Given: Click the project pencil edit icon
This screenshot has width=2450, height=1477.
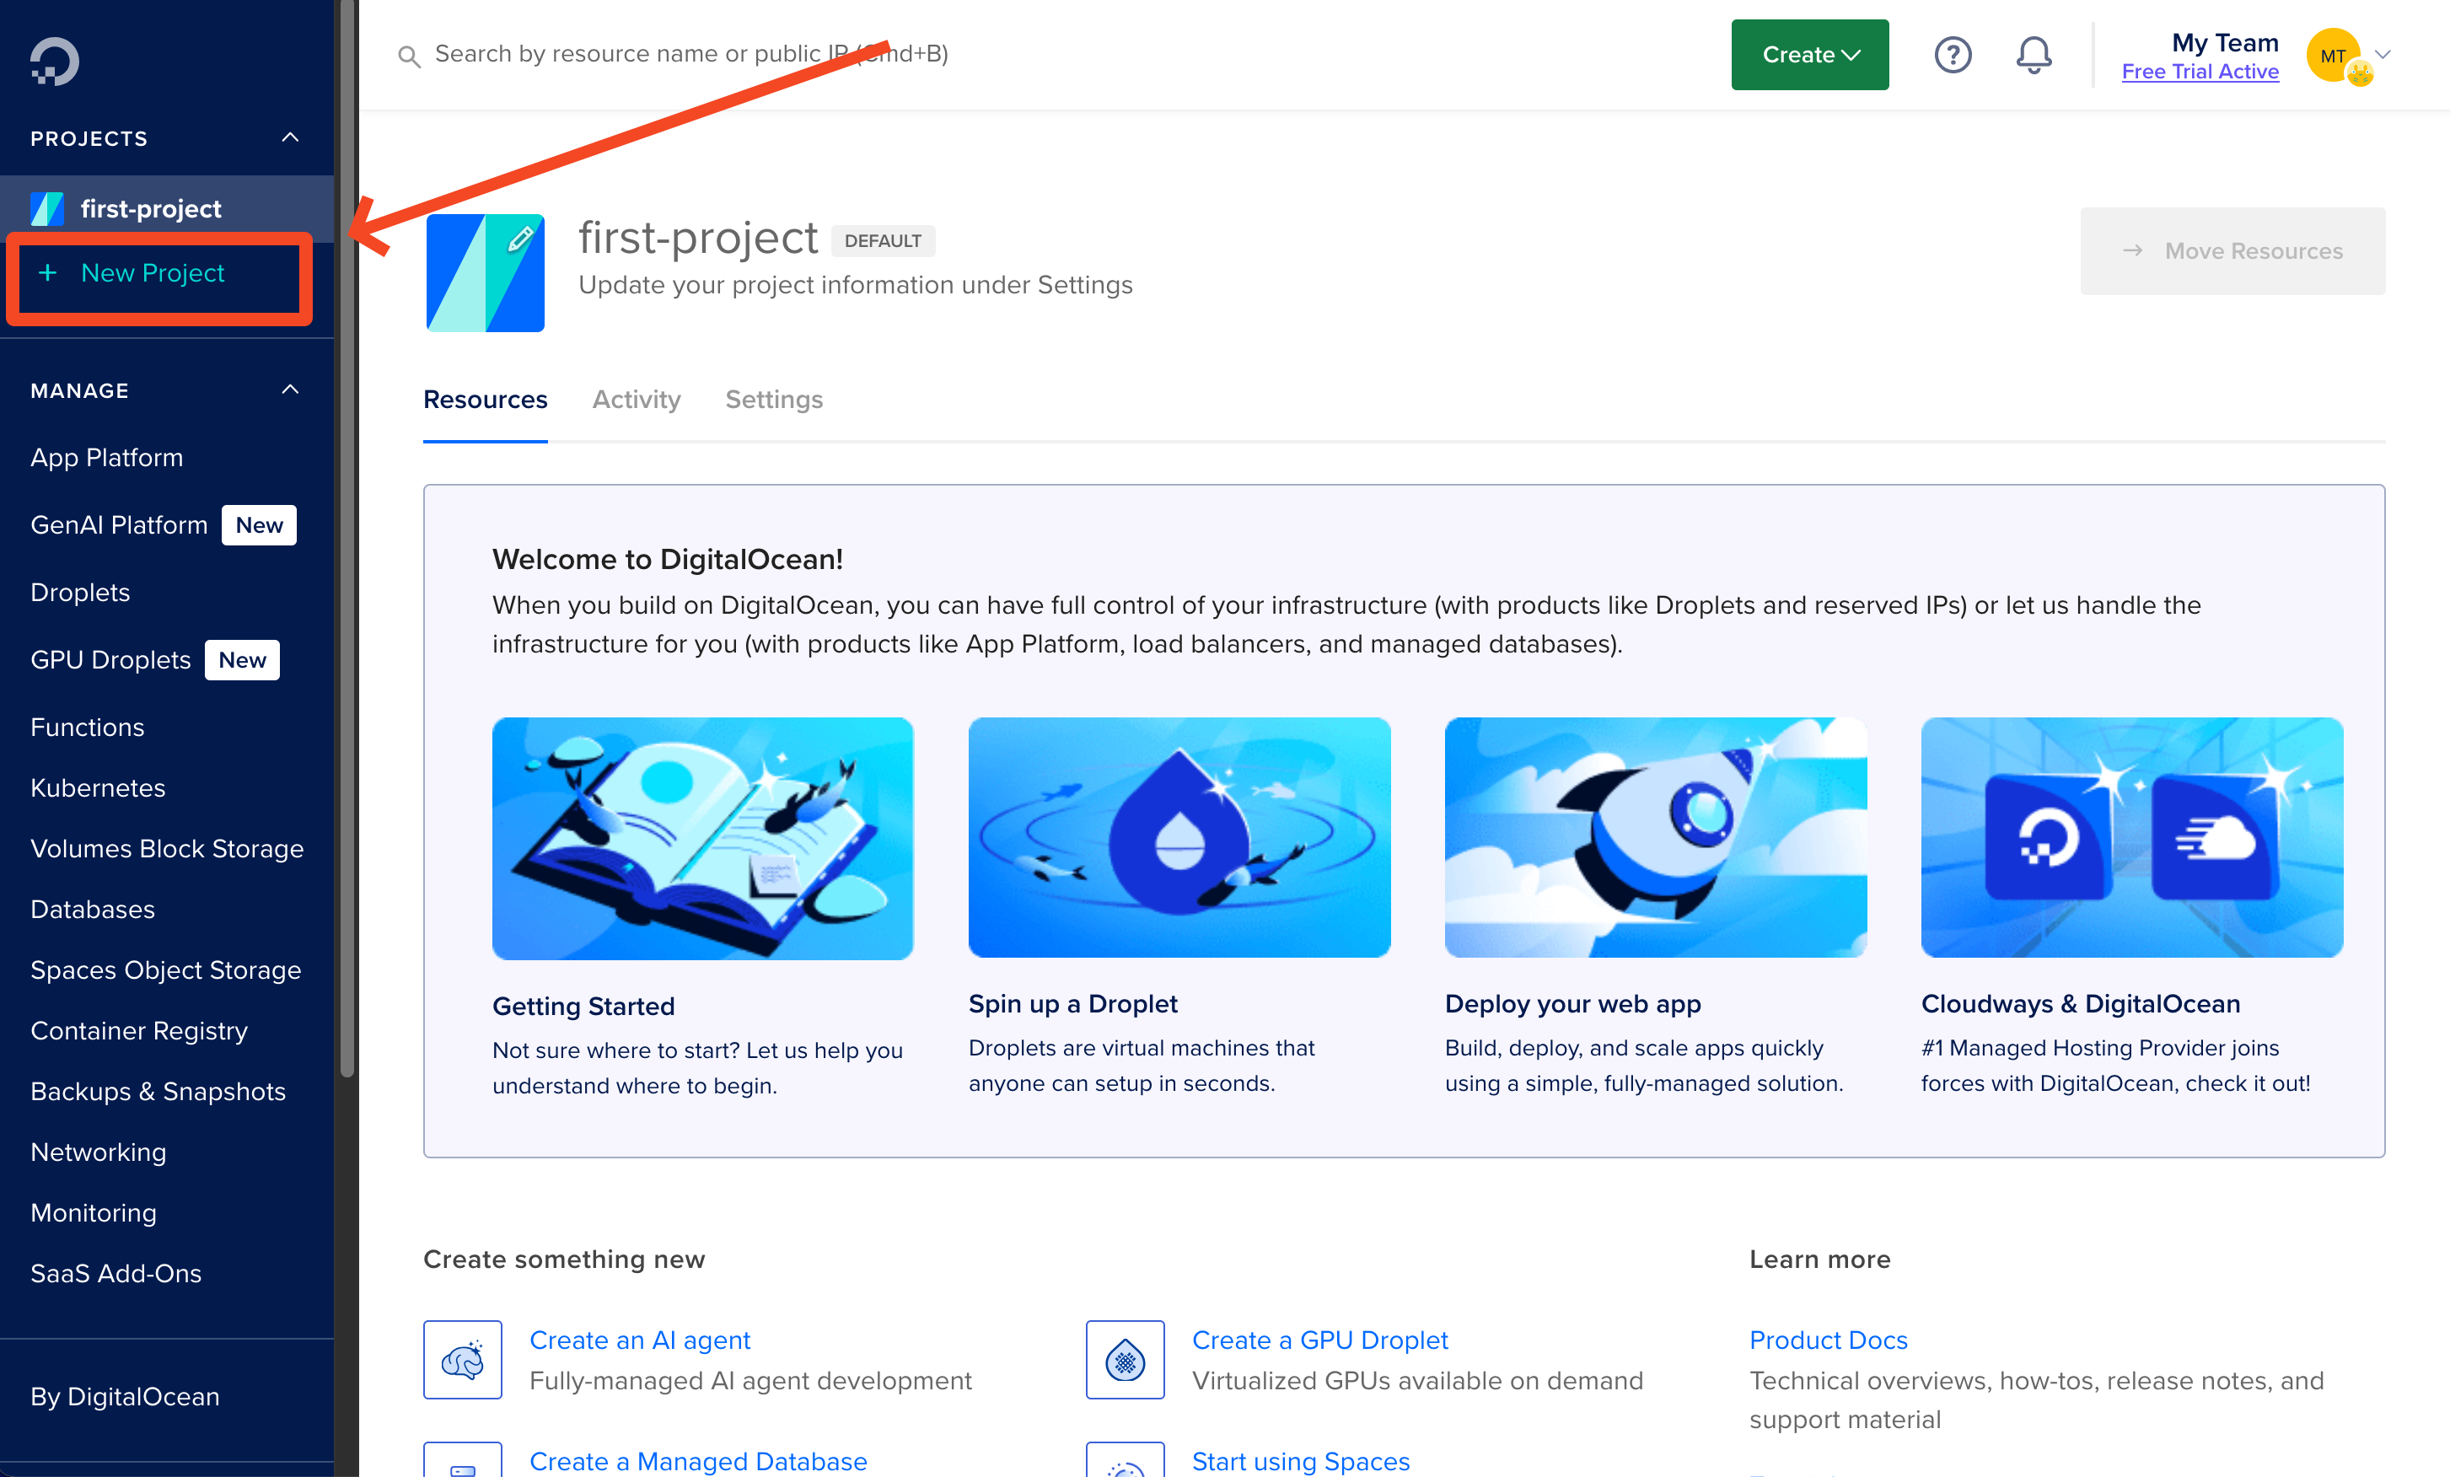Looking at the screenshot, I should (520, 239).
